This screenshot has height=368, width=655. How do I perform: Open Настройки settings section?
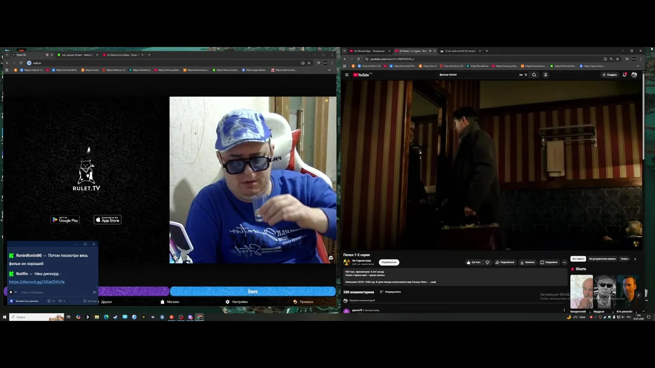(x=236, y=302)
